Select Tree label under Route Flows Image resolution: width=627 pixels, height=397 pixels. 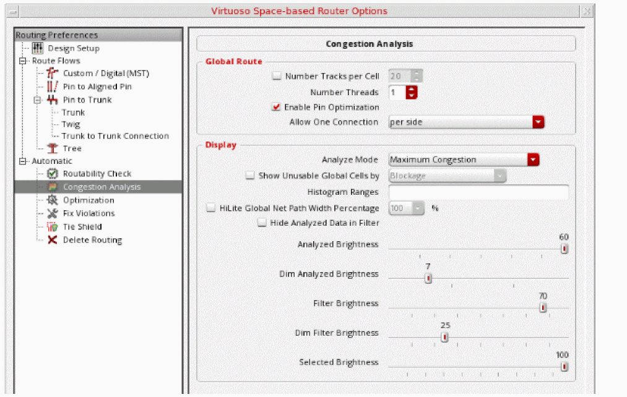tap(72, 148)
